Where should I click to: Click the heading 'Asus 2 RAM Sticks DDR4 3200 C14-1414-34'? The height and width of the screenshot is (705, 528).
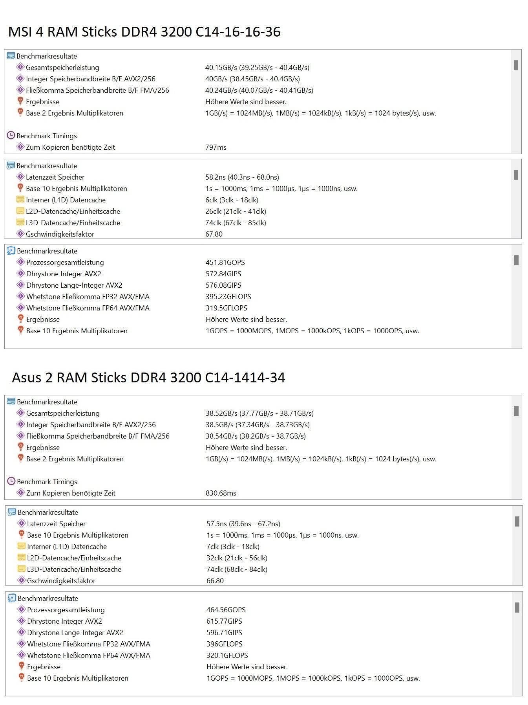point(148,377)
